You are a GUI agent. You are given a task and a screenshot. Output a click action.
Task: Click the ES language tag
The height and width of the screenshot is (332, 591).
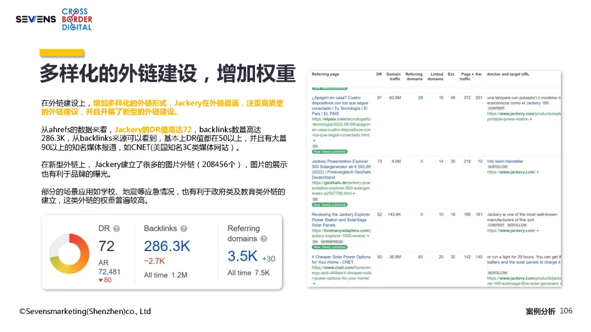coord(315,146)
